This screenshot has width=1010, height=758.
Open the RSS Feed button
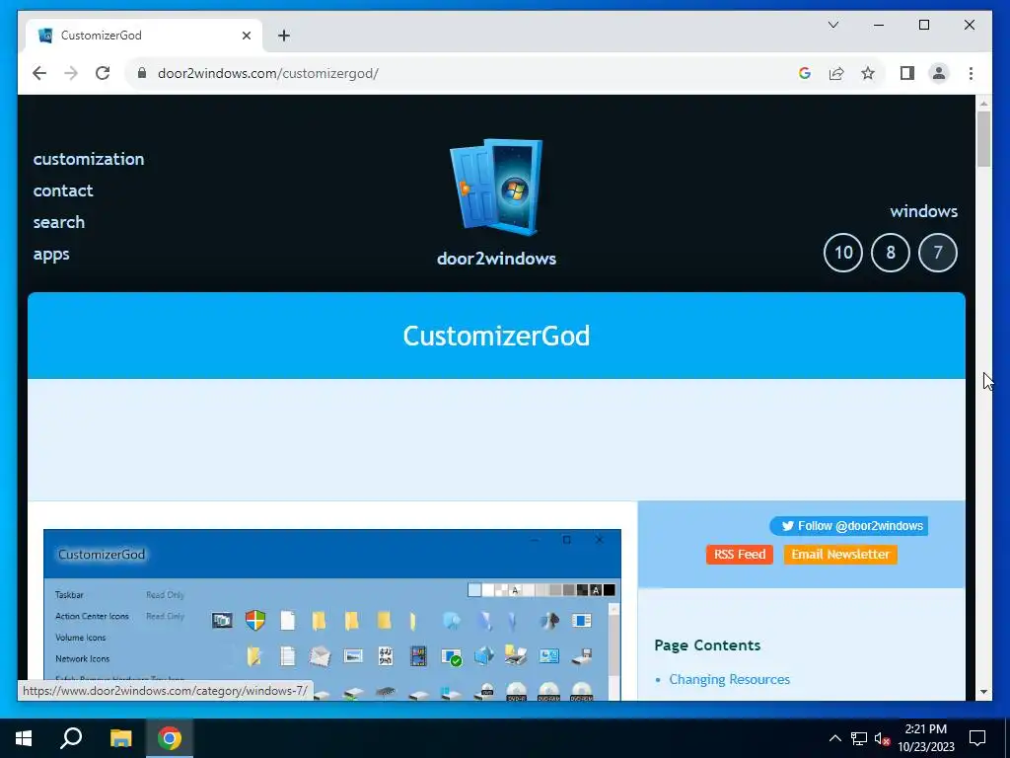(740, 555)
